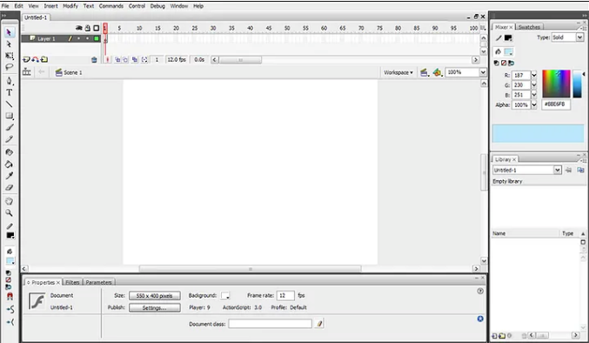Open the Commands menu

(x=111, y=6)
